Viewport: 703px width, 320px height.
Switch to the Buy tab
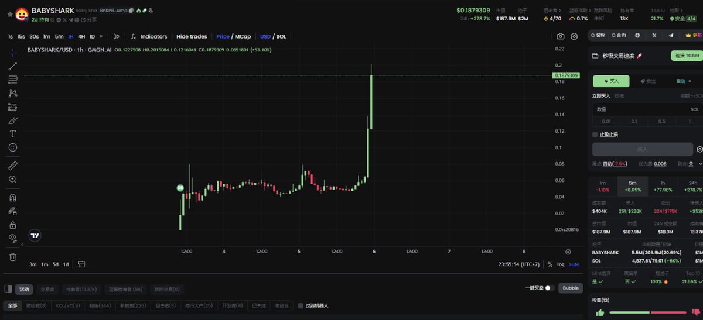click(x=610, y=81)
